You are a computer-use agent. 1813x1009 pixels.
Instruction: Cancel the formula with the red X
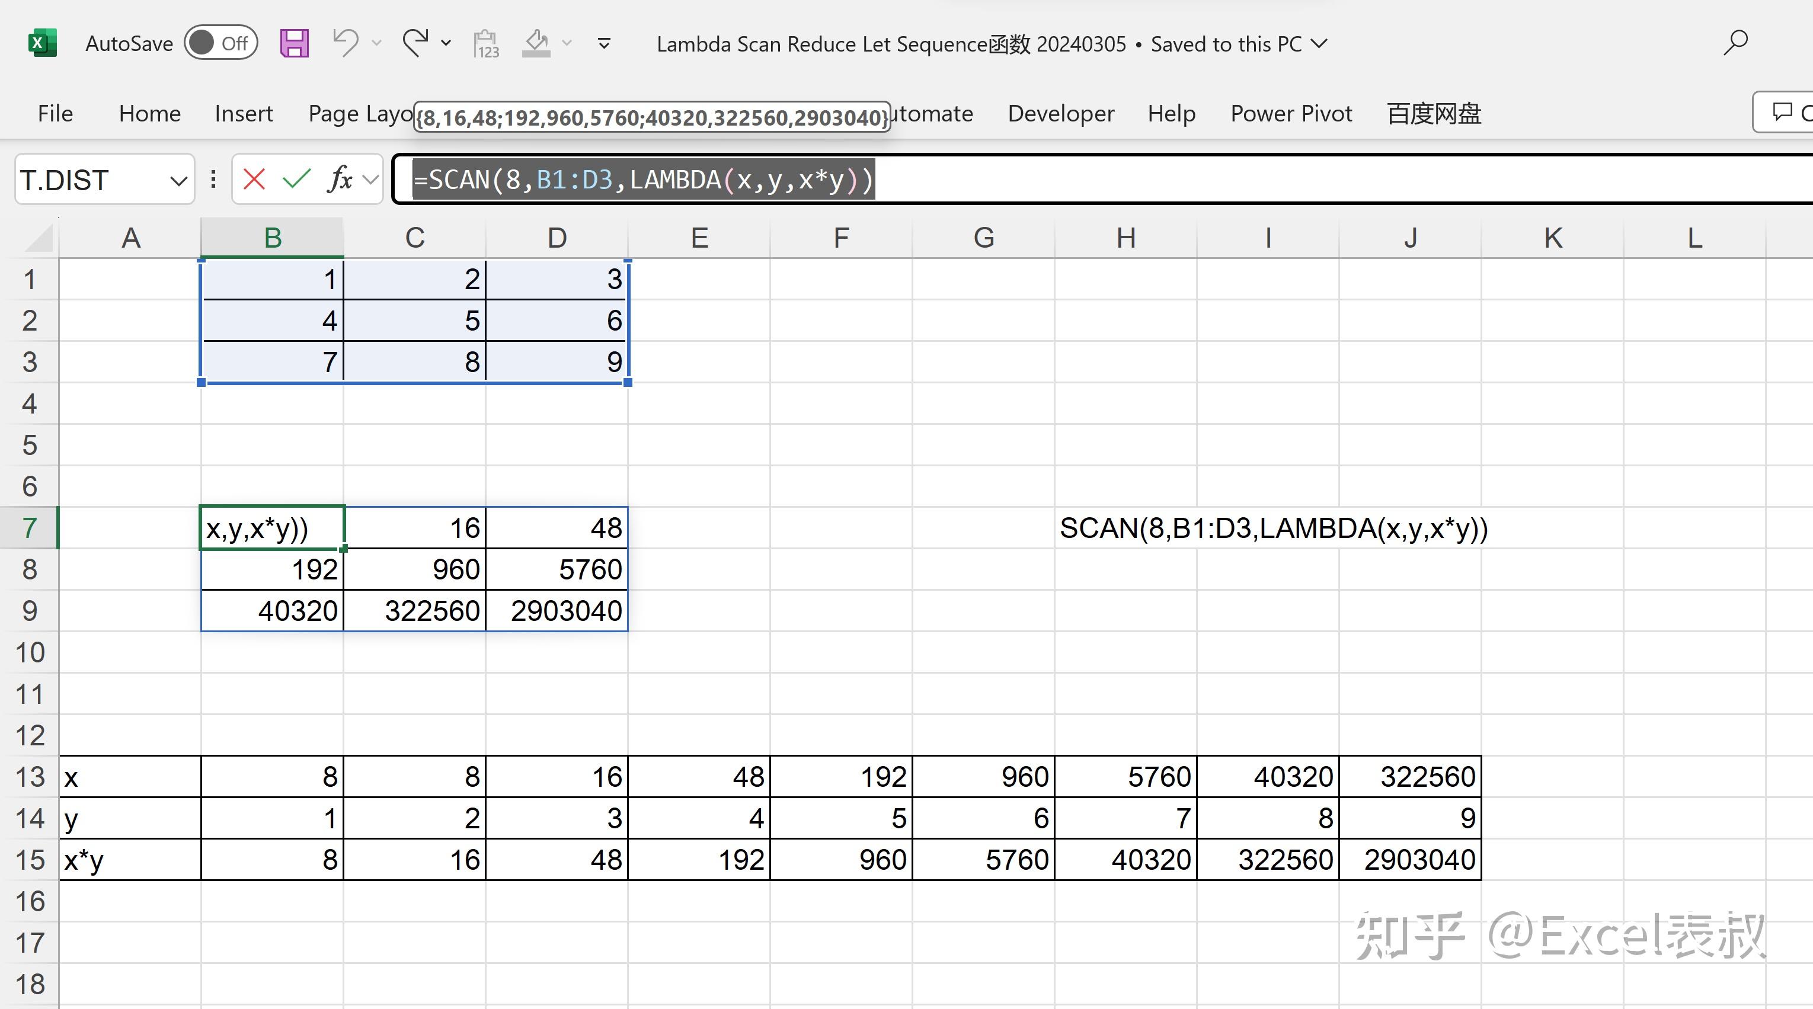[x=254, y=180]
